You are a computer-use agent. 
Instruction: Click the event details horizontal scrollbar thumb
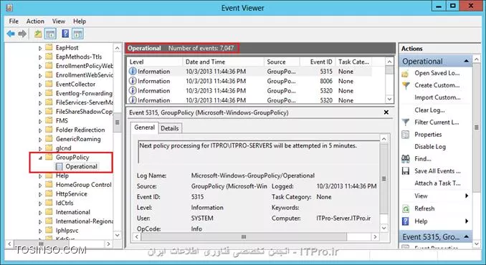244,237
